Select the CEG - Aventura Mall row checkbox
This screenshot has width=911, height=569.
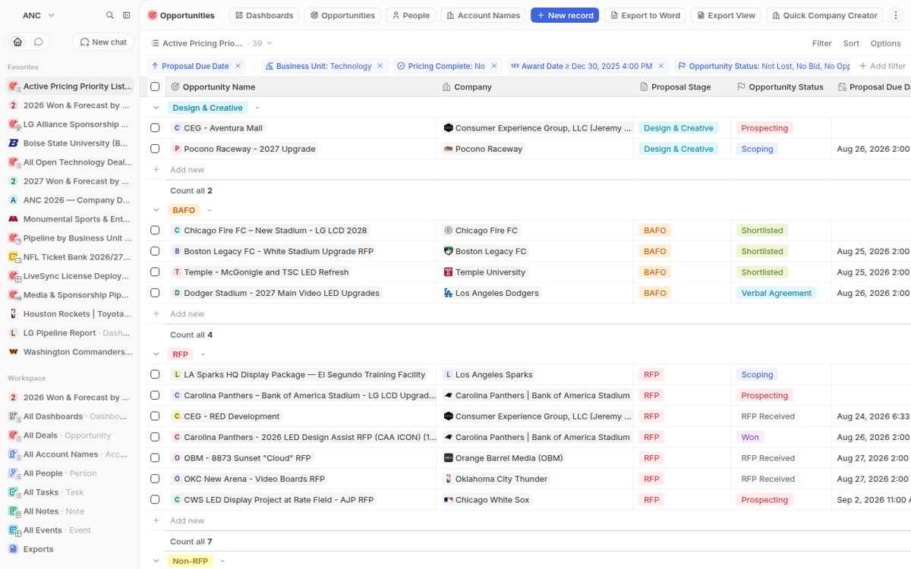[155, 128]
